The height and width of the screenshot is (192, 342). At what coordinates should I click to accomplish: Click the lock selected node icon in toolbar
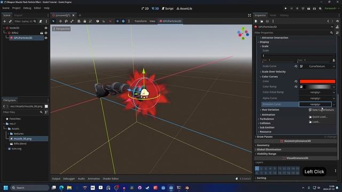click(x=84, y=21)
